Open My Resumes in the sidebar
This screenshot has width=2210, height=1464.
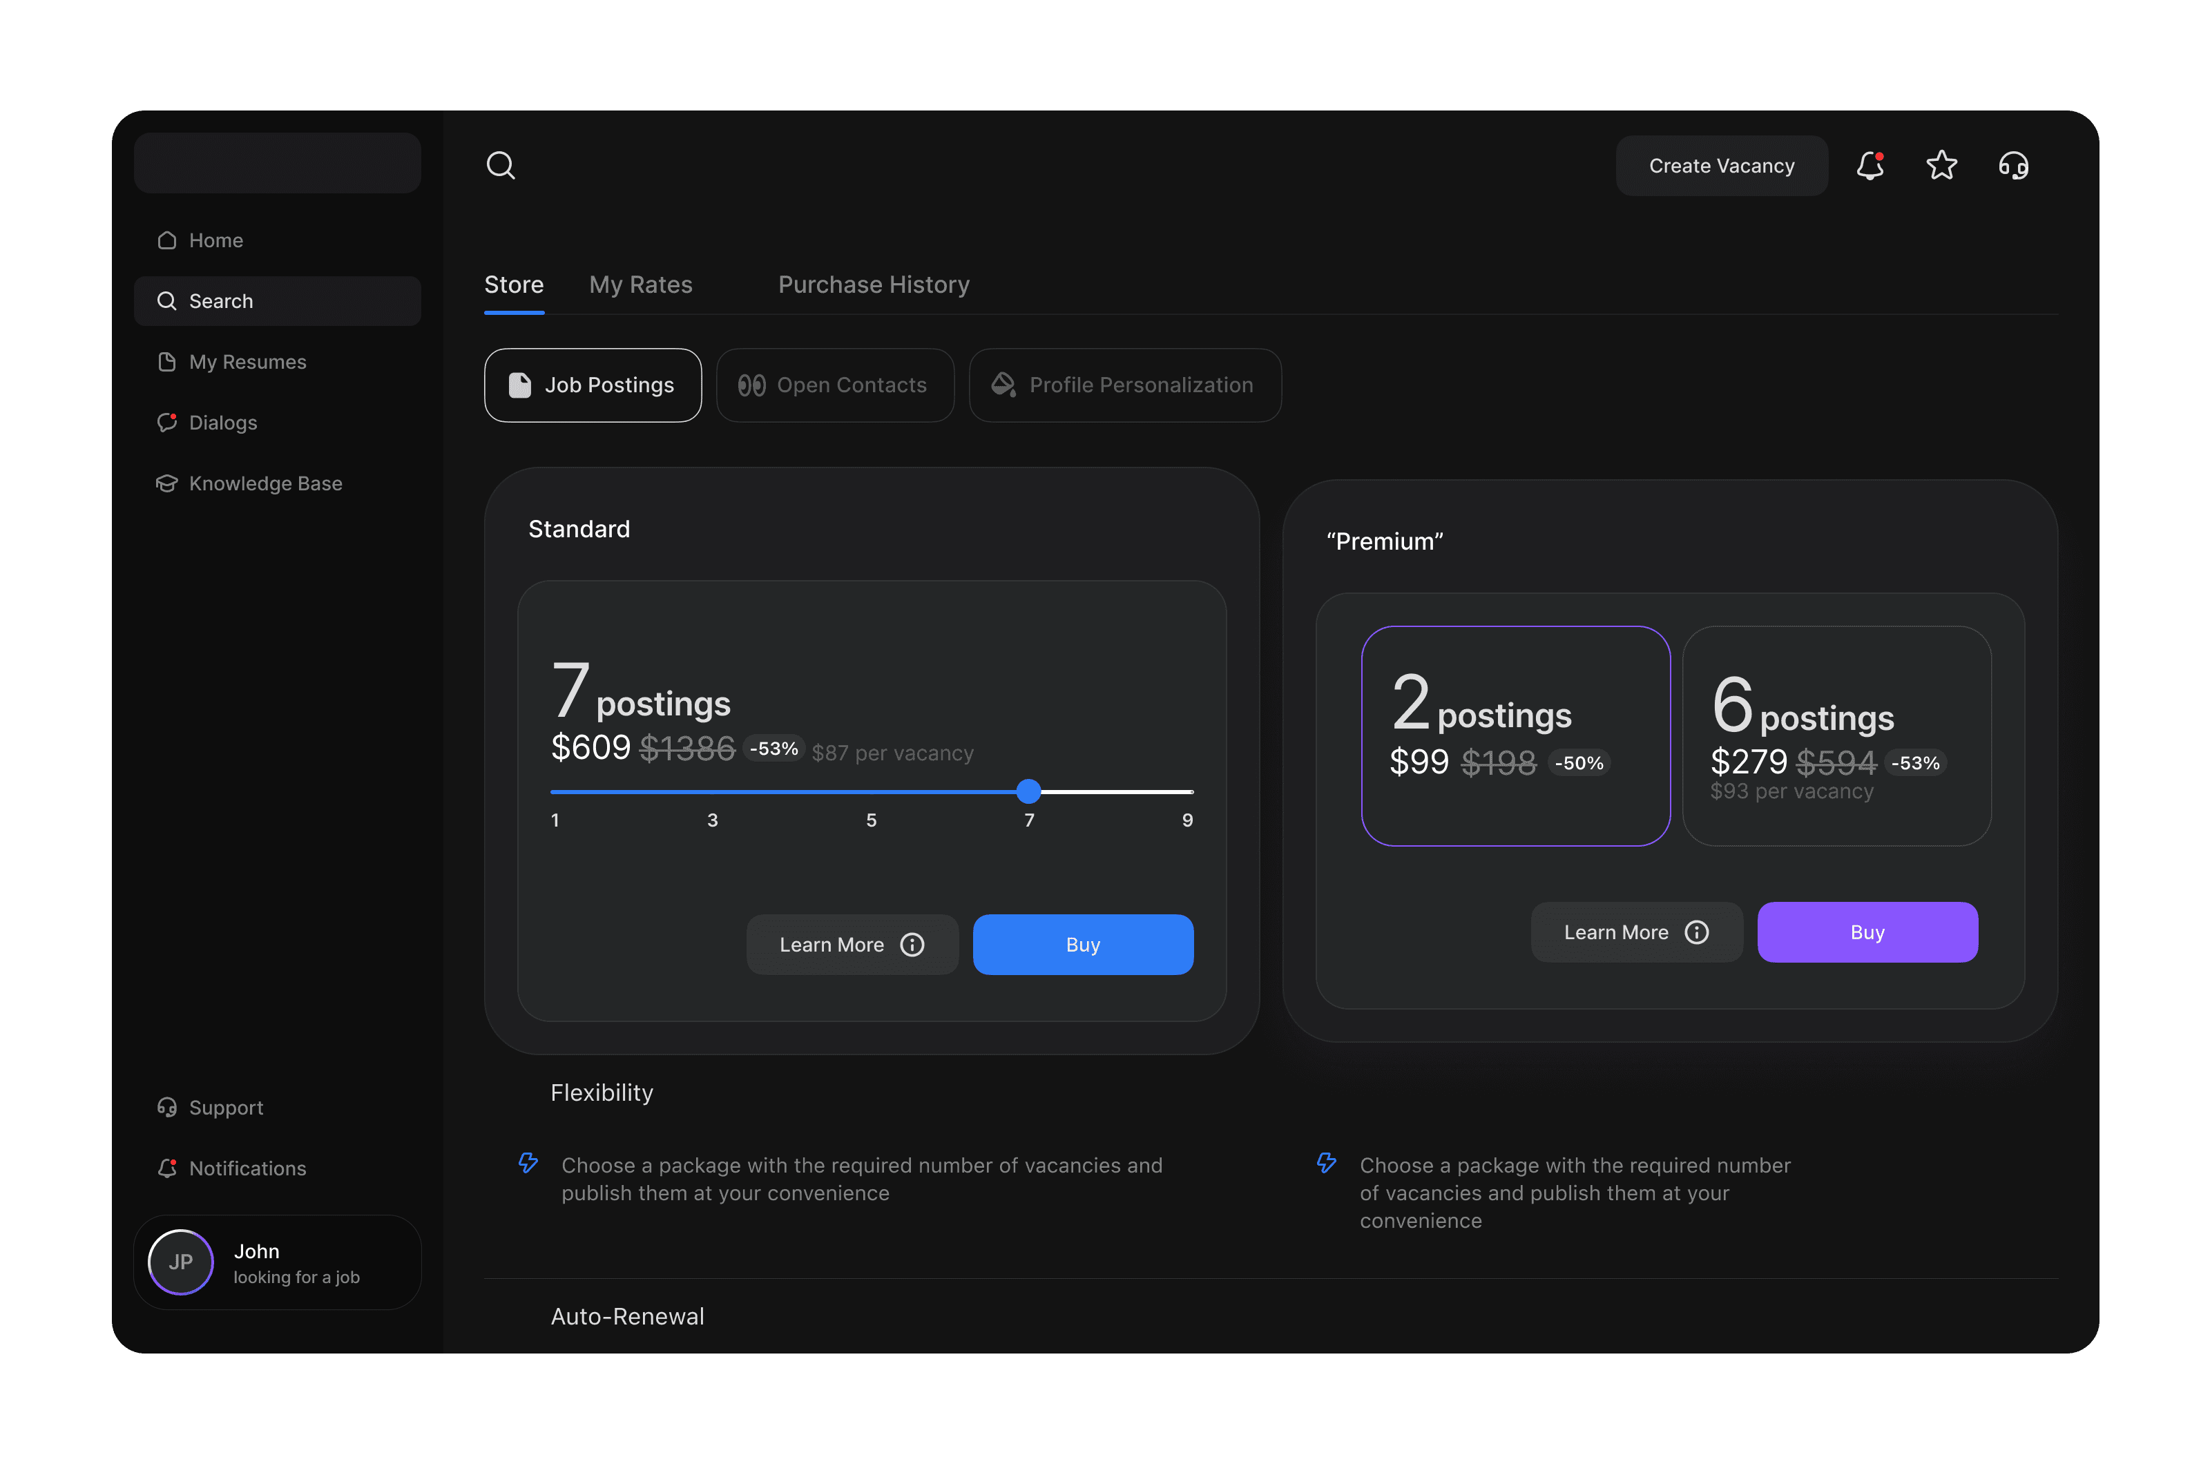point(247,361)
